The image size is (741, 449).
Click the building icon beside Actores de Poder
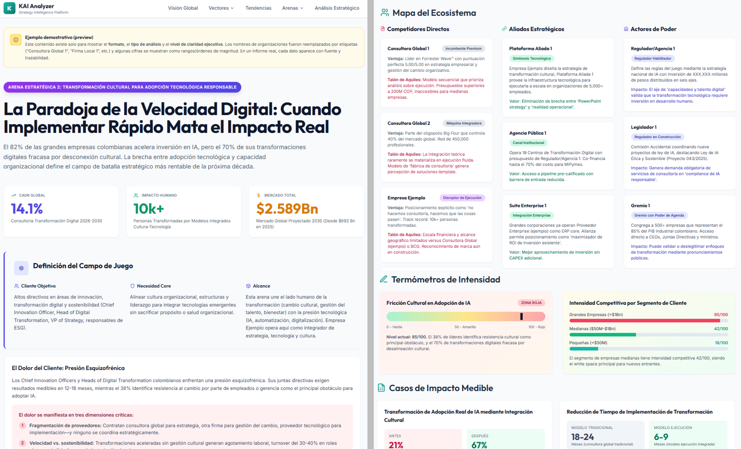(626, 29)
